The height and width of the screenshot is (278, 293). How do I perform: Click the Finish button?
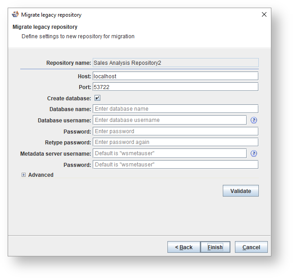(x=215, y=247)
